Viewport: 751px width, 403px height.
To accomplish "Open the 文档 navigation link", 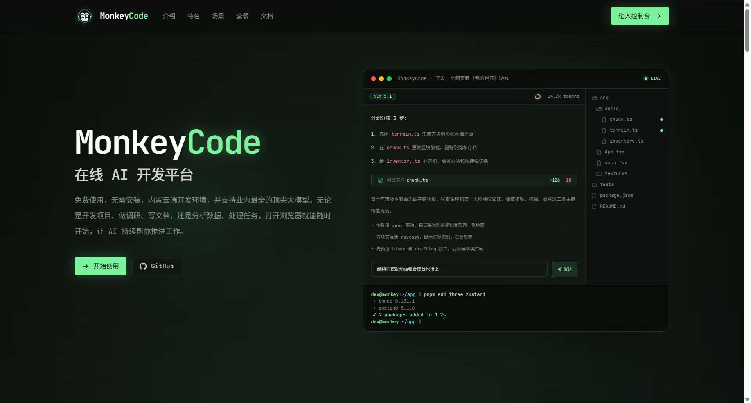I will 267,16.
